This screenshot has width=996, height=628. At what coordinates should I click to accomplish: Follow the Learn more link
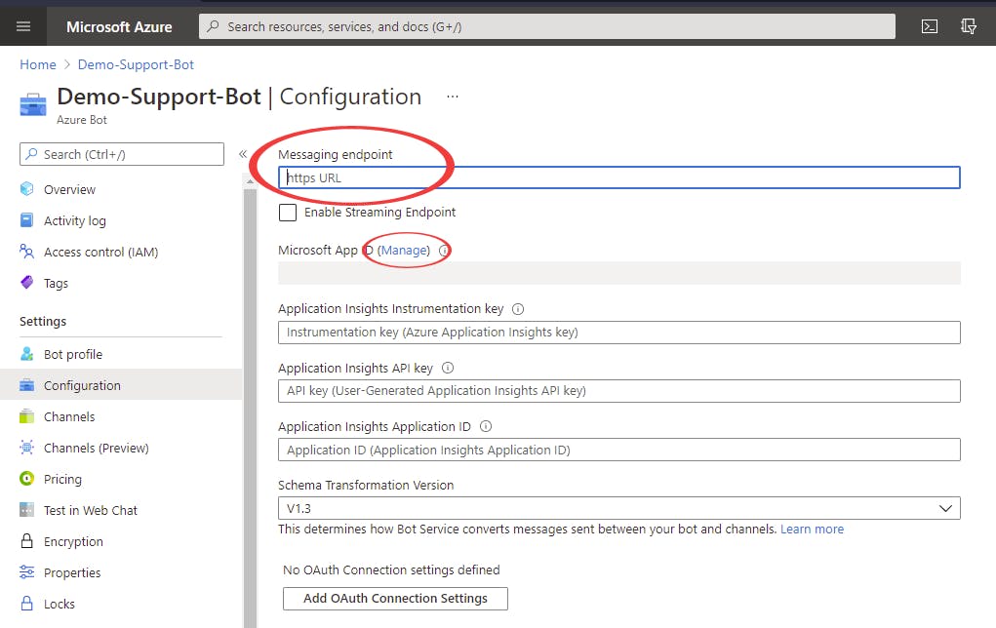pos(812,530)
